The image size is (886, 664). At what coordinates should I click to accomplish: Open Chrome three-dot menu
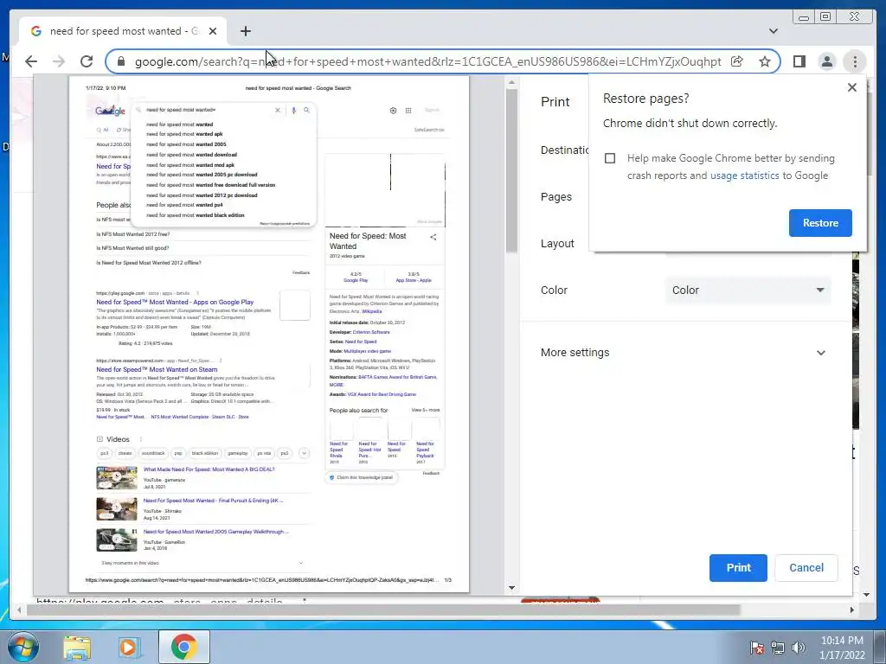coord(855,61)
